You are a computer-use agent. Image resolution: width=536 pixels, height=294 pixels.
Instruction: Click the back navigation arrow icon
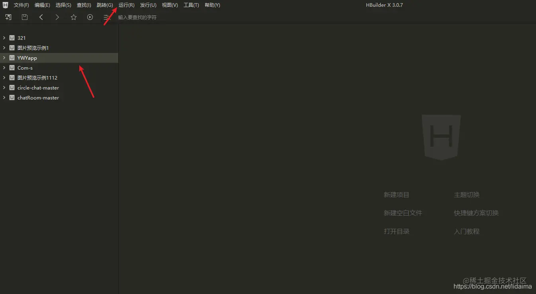(41, 17)
